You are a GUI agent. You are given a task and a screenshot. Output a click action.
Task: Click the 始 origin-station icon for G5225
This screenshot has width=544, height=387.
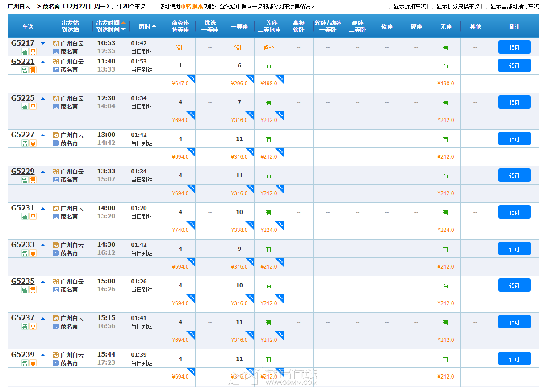tap(55, 98)
